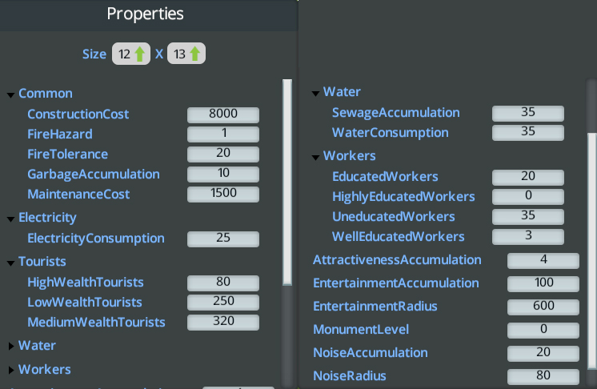Collapse the Workers section in right panel

click(x=315, y=156)
